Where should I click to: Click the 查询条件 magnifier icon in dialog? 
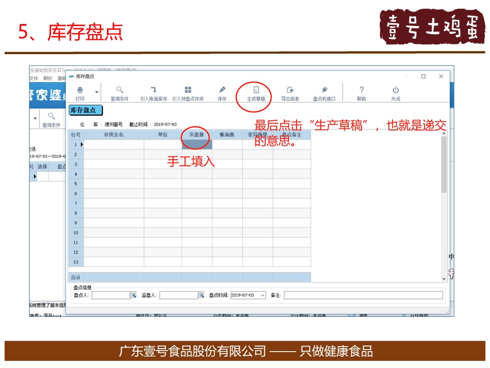pyautogui.click(x=119, y=90)
